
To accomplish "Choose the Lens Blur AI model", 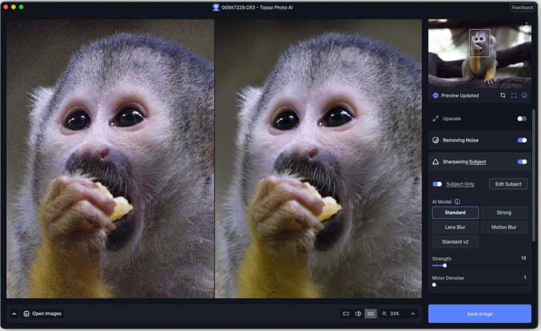I will (455, 227).
